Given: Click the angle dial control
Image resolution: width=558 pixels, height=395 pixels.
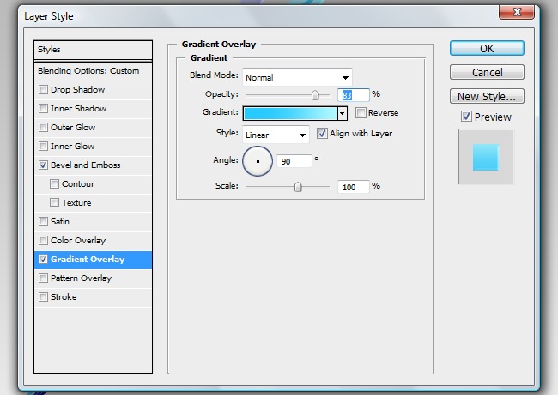Looking at the screenshot, I should pyautogui.click(x=258, y=160).
